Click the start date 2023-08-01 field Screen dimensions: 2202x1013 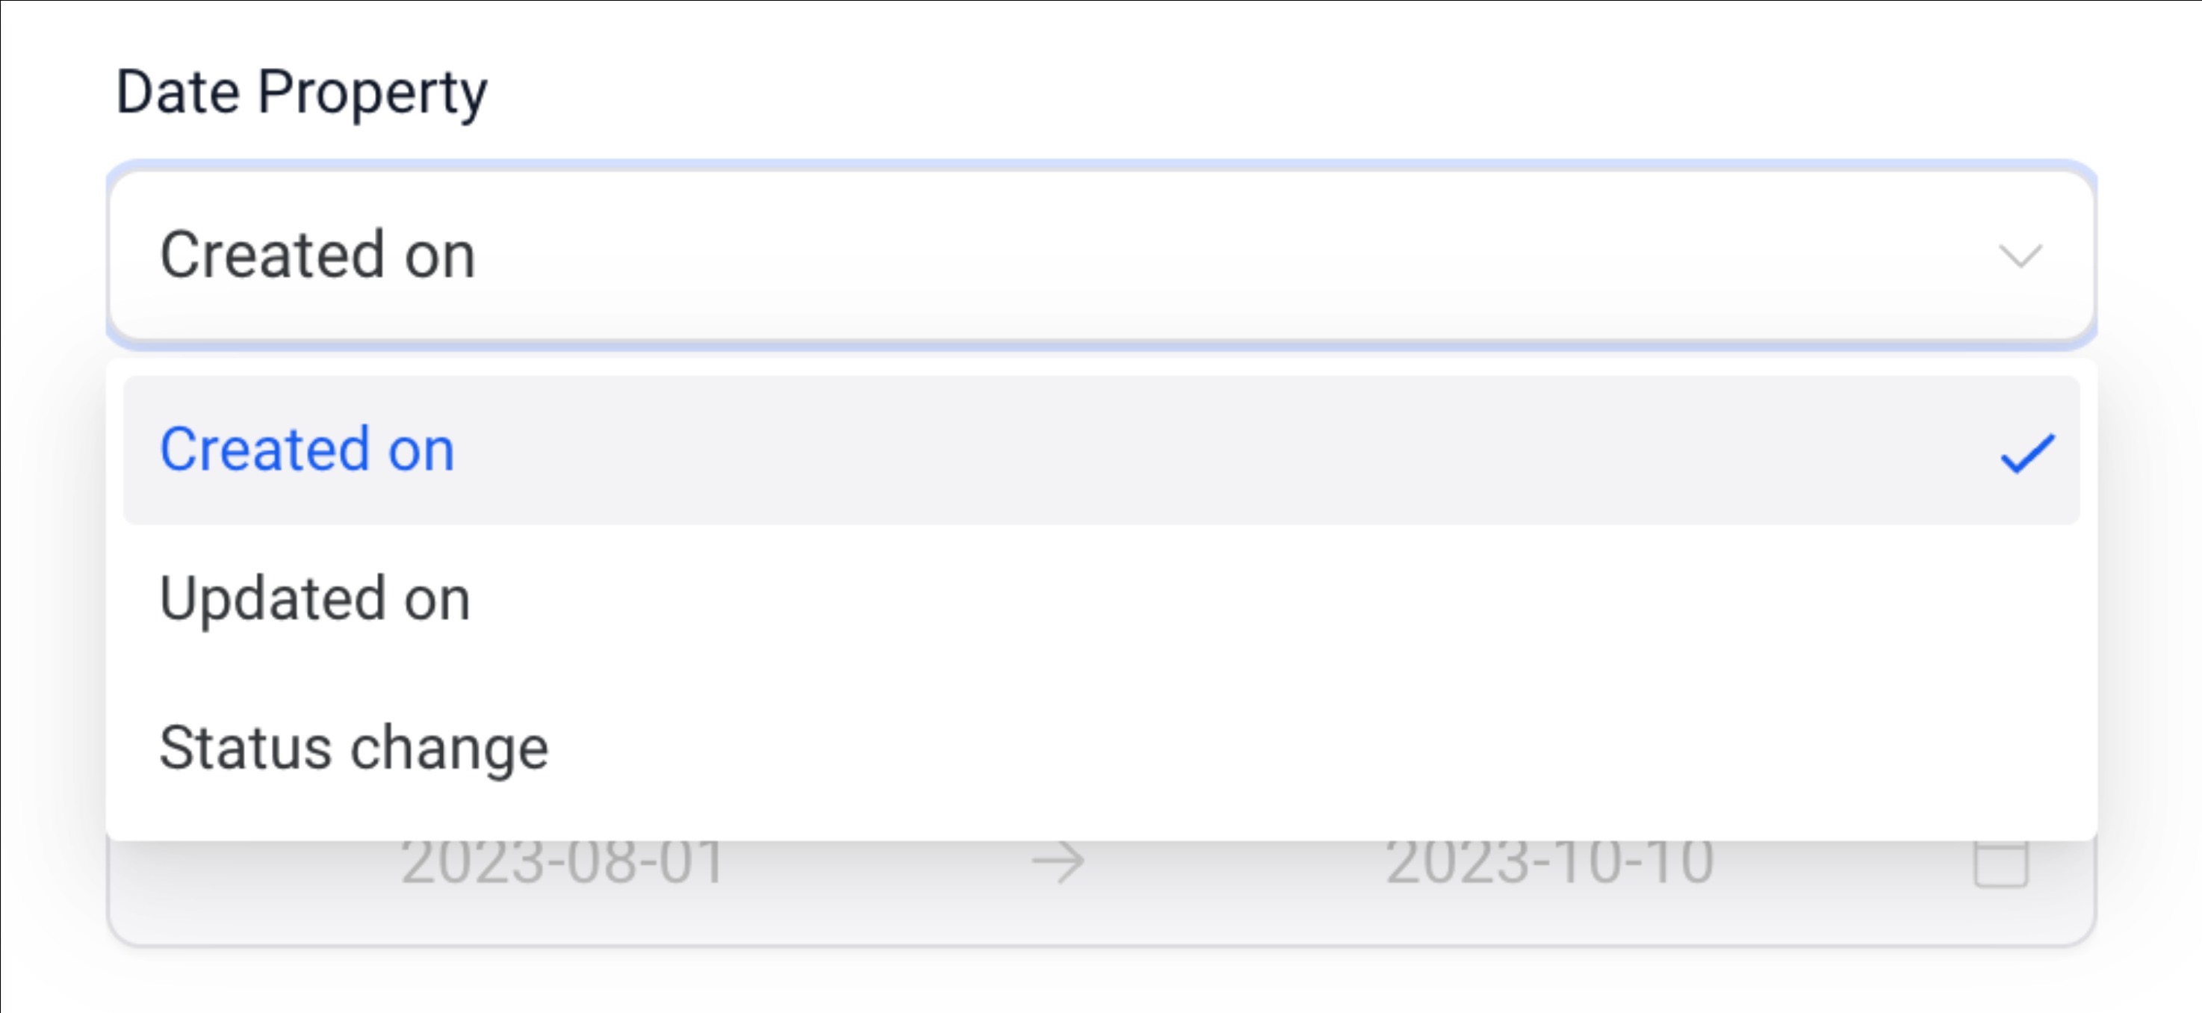coord(563,861)
